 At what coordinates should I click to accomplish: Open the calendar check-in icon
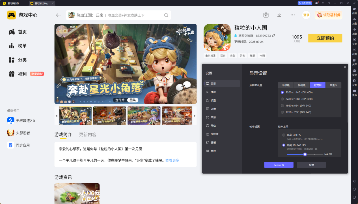pos(266,15)
